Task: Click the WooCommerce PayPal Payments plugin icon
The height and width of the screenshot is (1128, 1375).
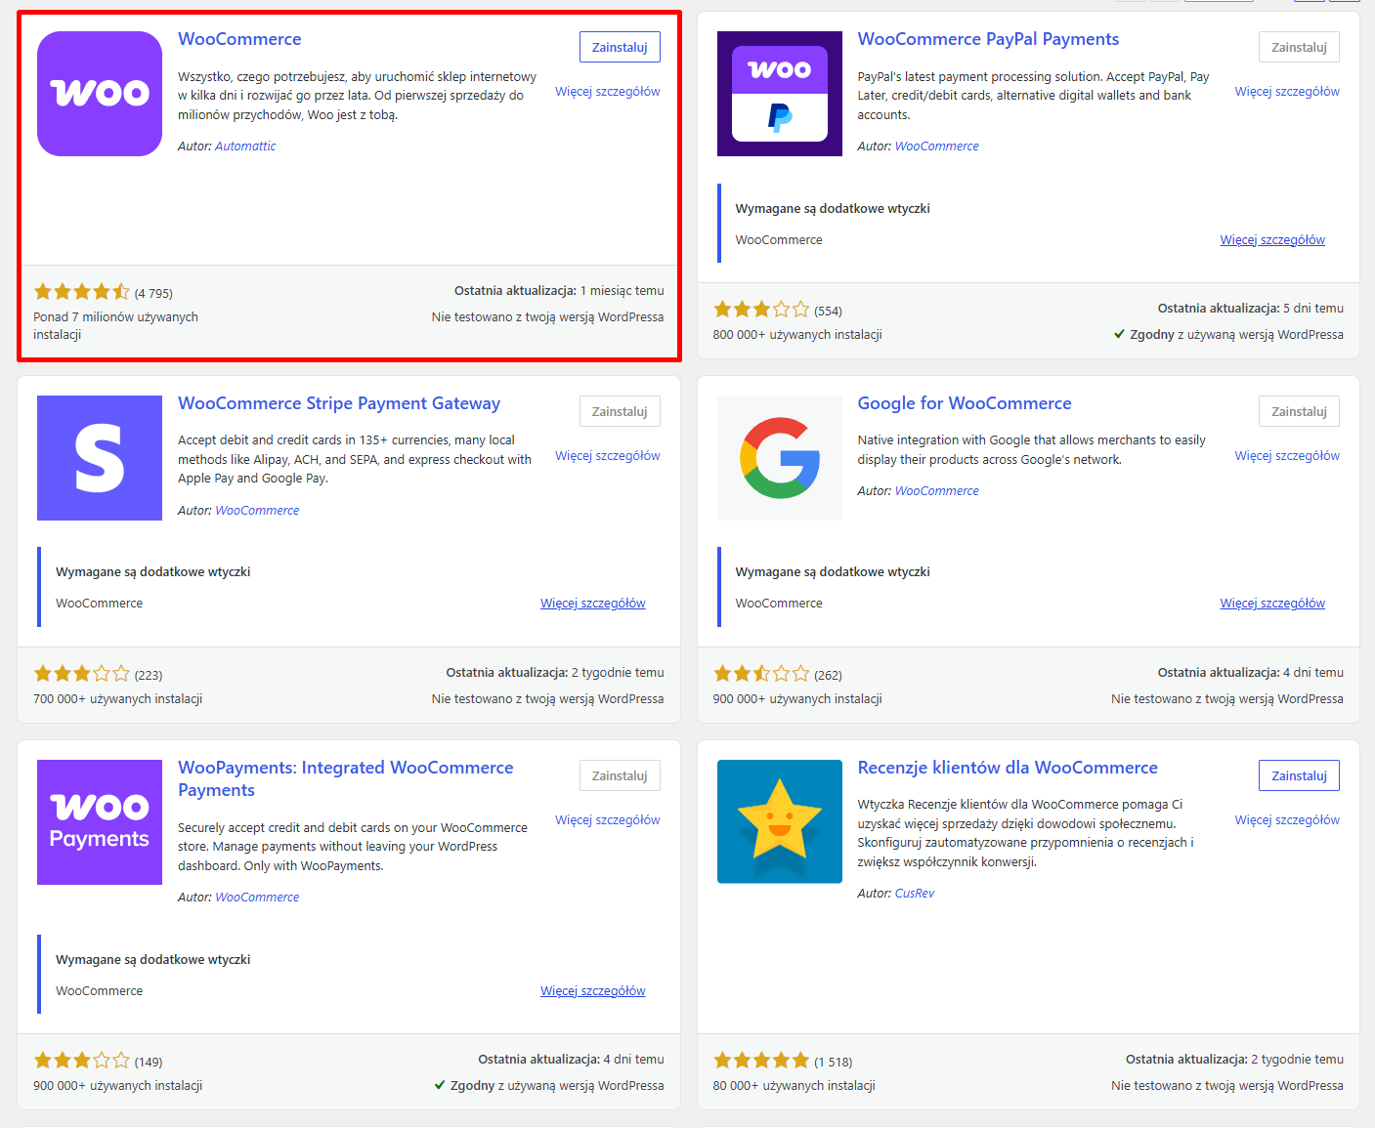Action: click(779, 94)
